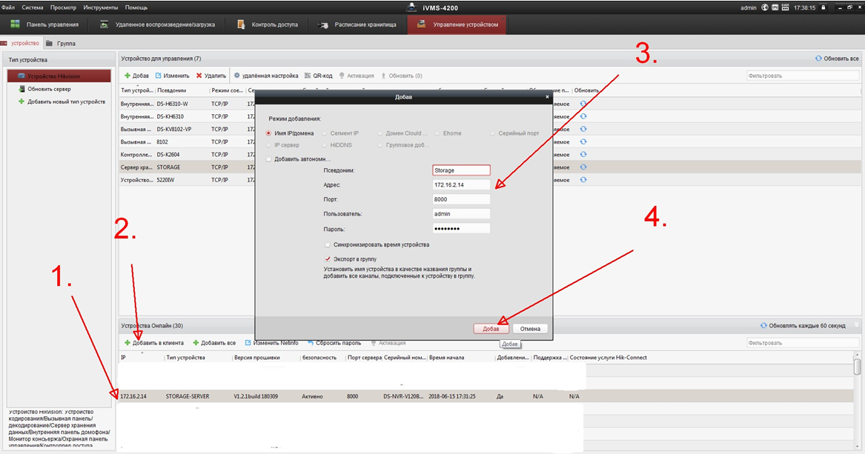Click 'Обновить все' refresh icon at top right

pyautogui.click(x=818, y=59)
